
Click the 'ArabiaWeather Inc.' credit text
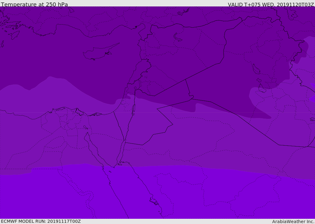pos(293,222)
